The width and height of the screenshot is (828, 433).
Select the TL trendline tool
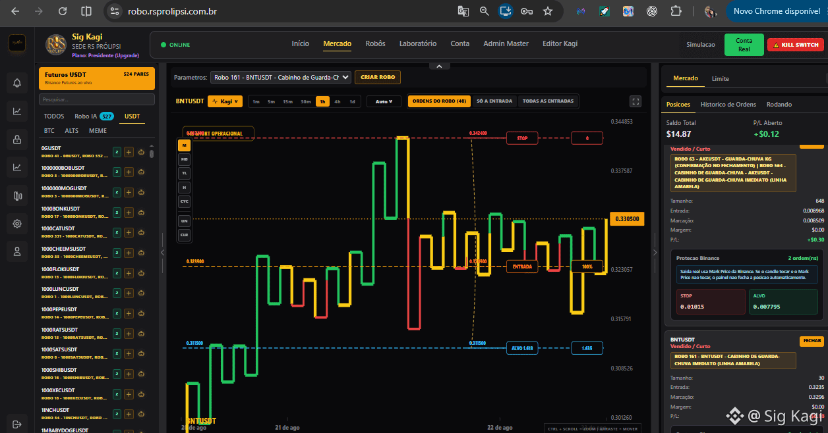point(184,172)
